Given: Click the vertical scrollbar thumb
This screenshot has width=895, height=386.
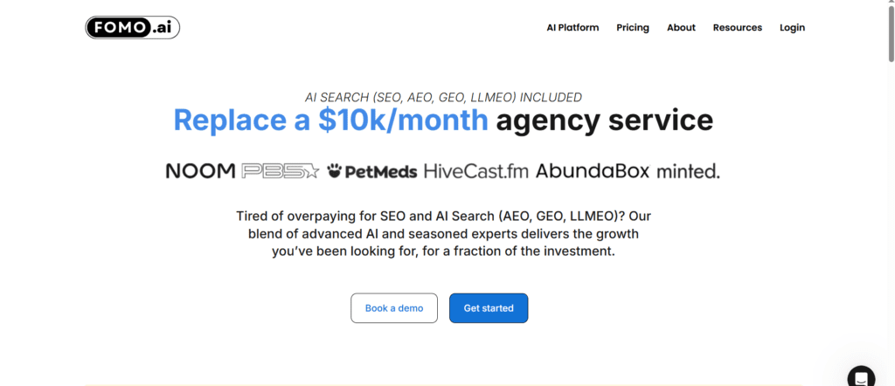Looking at the screenshot, I should click(890, 35).
